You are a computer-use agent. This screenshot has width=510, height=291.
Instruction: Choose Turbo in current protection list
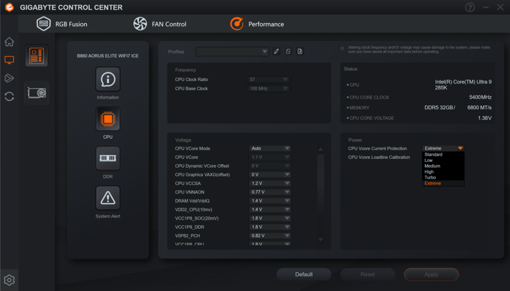(443, 177)
